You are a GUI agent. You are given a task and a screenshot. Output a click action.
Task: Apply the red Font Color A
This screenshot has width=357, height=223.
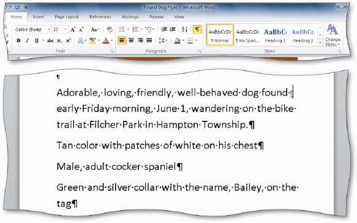(106, 40)
